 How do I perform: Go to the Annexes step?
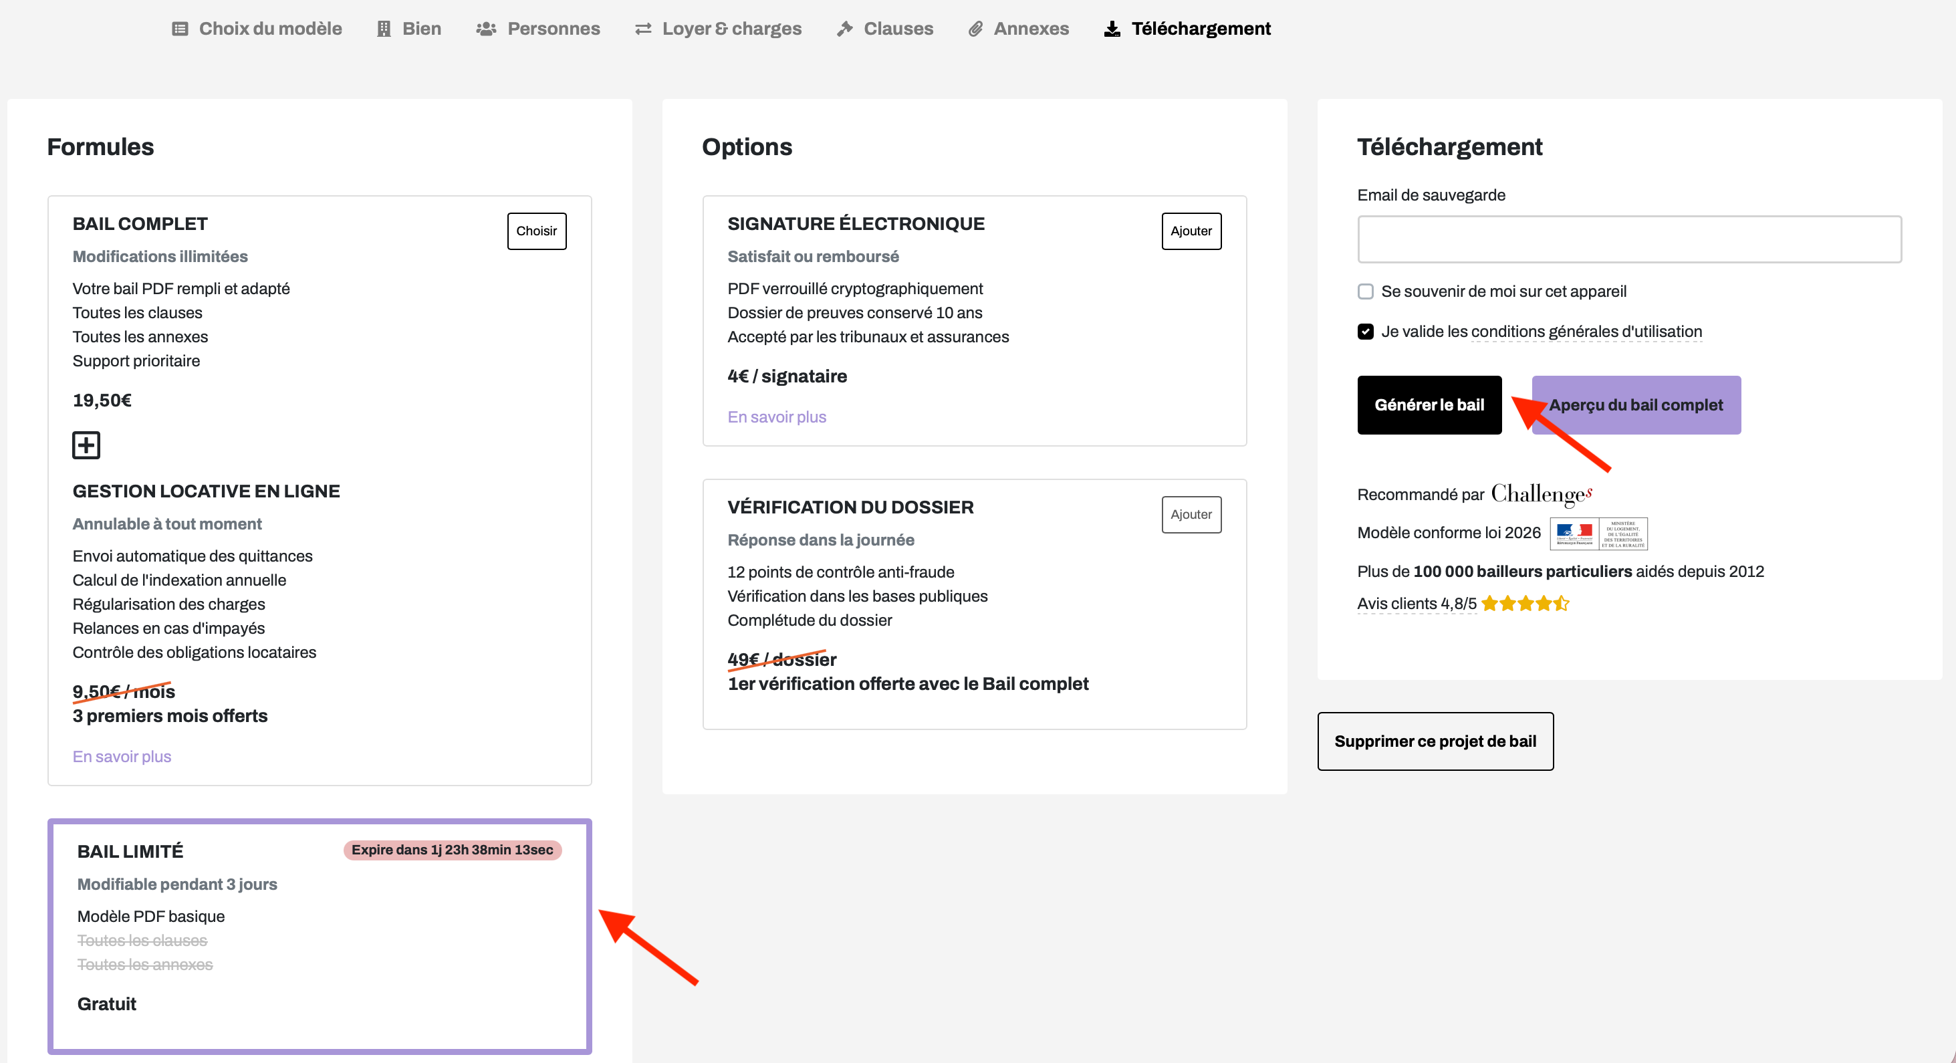point(1018,29)
